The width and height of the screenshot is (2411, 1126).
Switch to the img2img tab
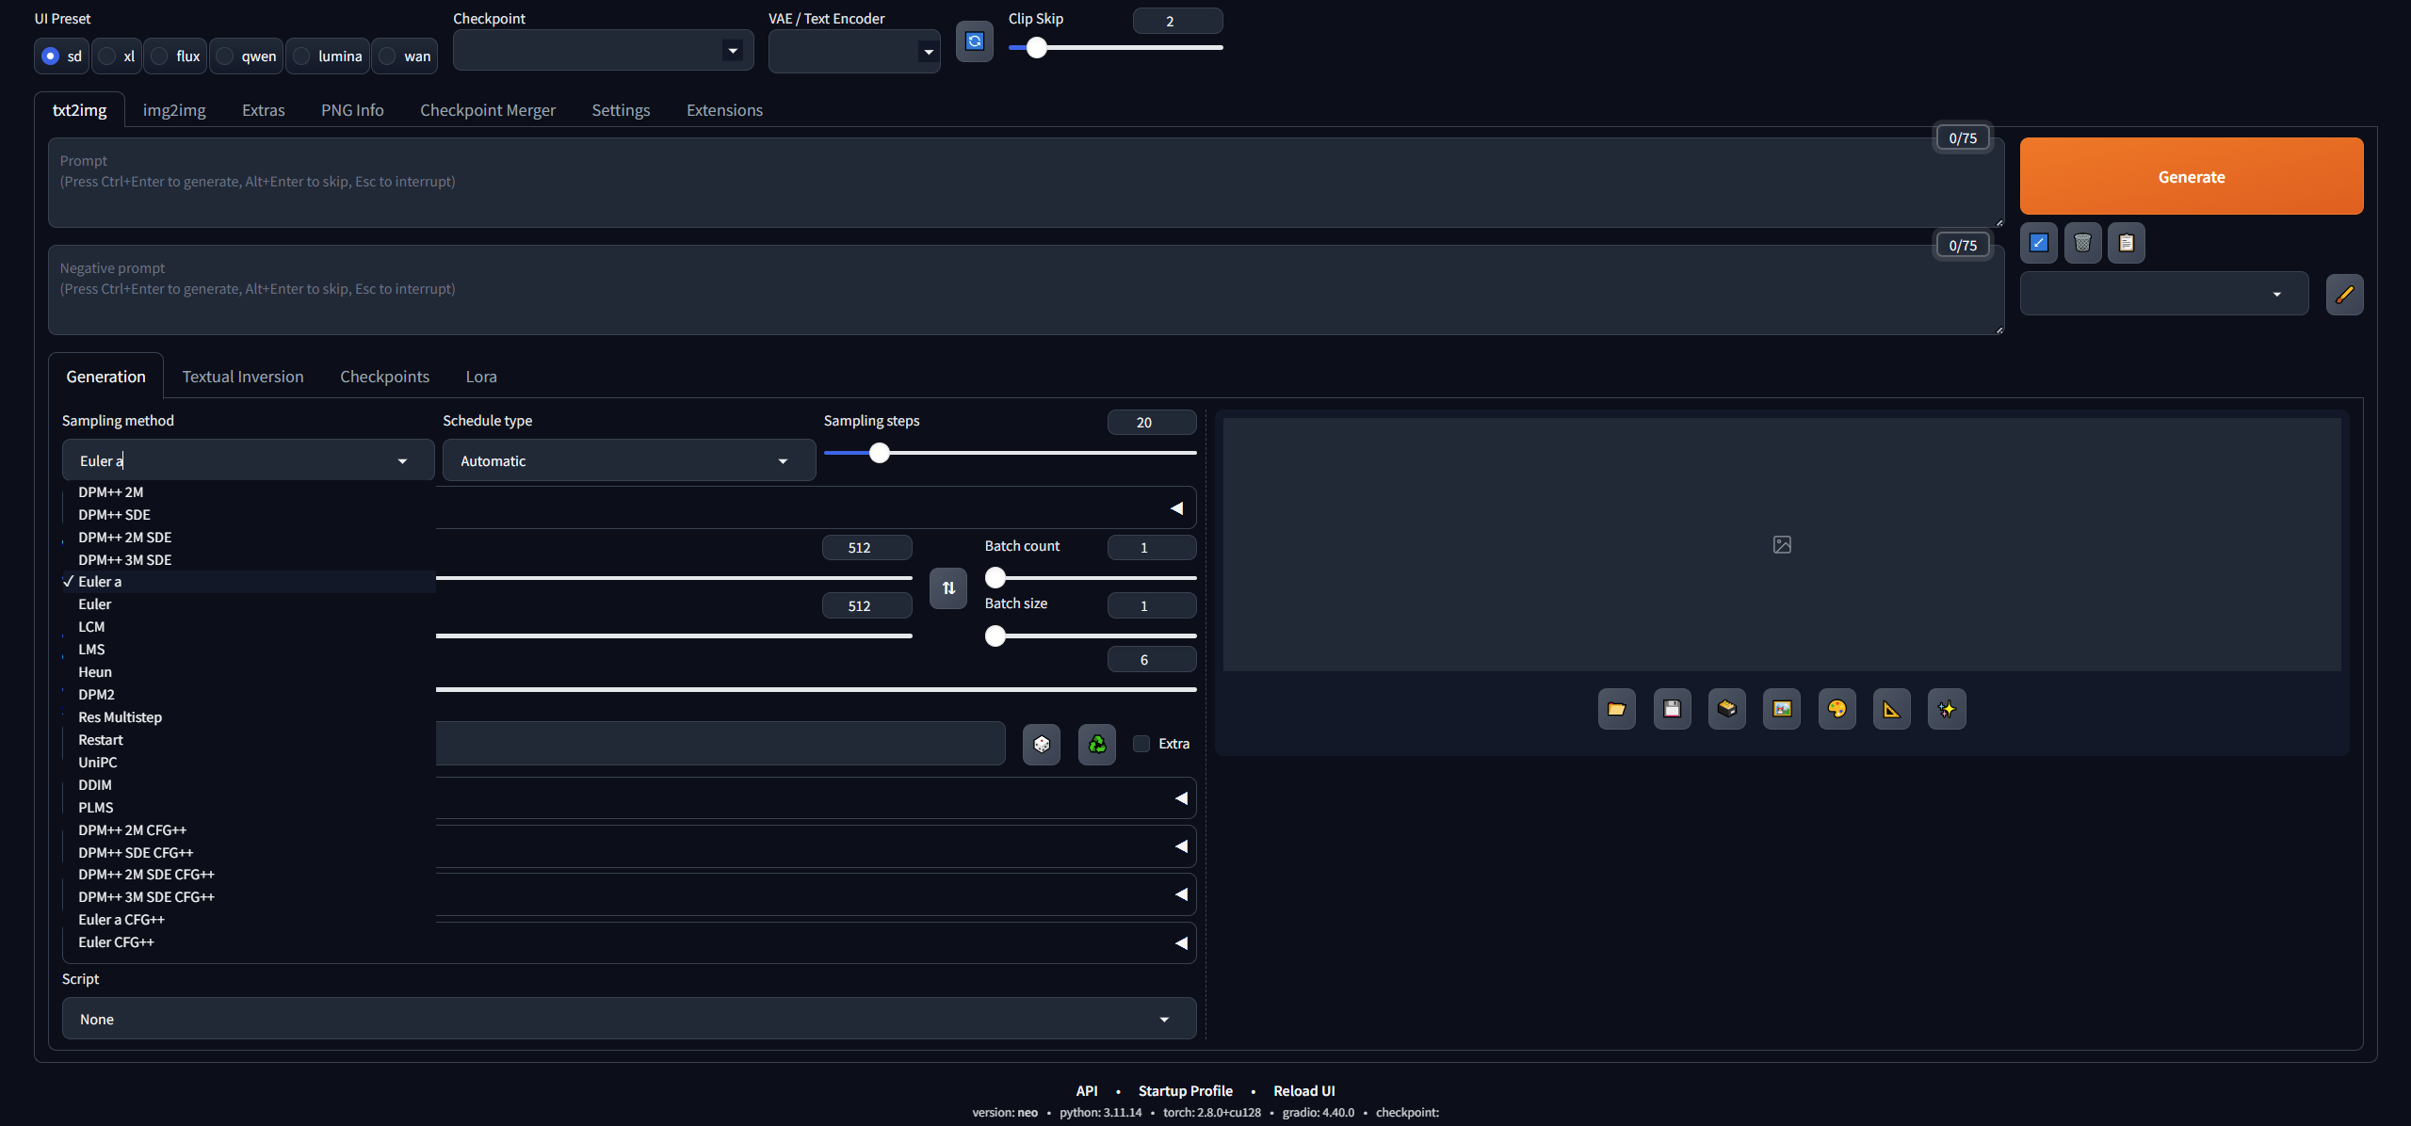pyautogui.click(x=174, y=110)
